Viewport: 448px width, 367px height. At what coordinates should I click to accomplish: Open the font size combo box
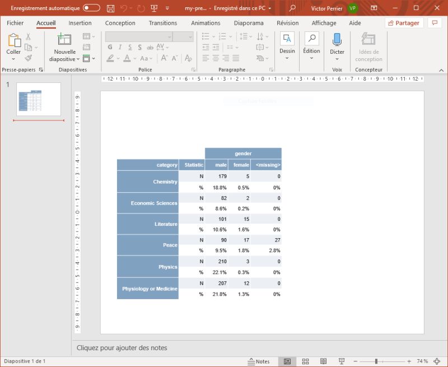pyautogui.click(x=183, y=37)
